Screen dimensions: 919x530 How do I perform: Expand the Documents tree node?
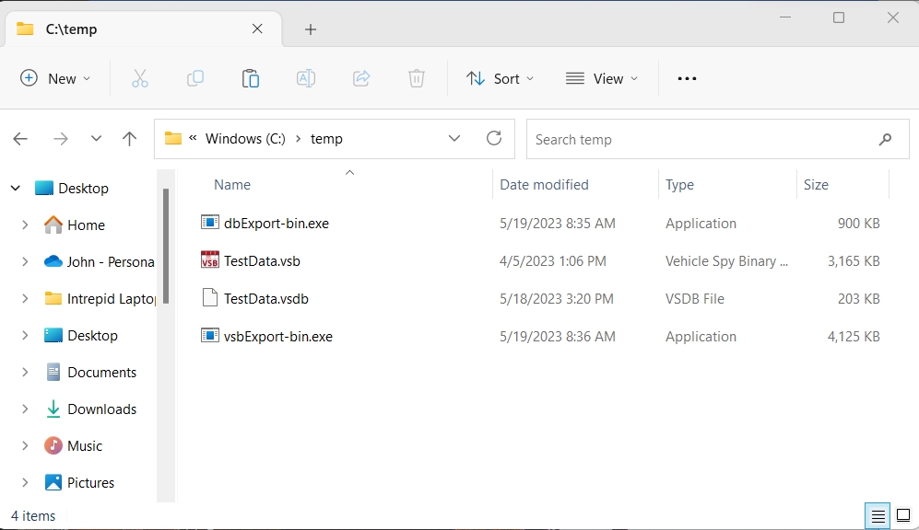(25, 373)
